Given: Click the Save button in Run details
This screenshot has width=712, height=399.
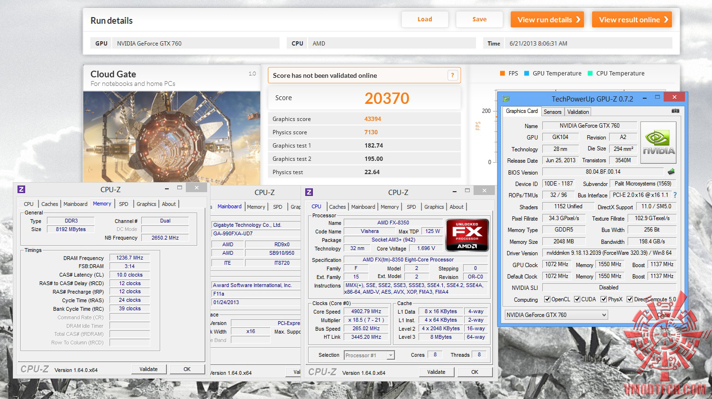Looking at the screenshot, I should coord(479,19).
